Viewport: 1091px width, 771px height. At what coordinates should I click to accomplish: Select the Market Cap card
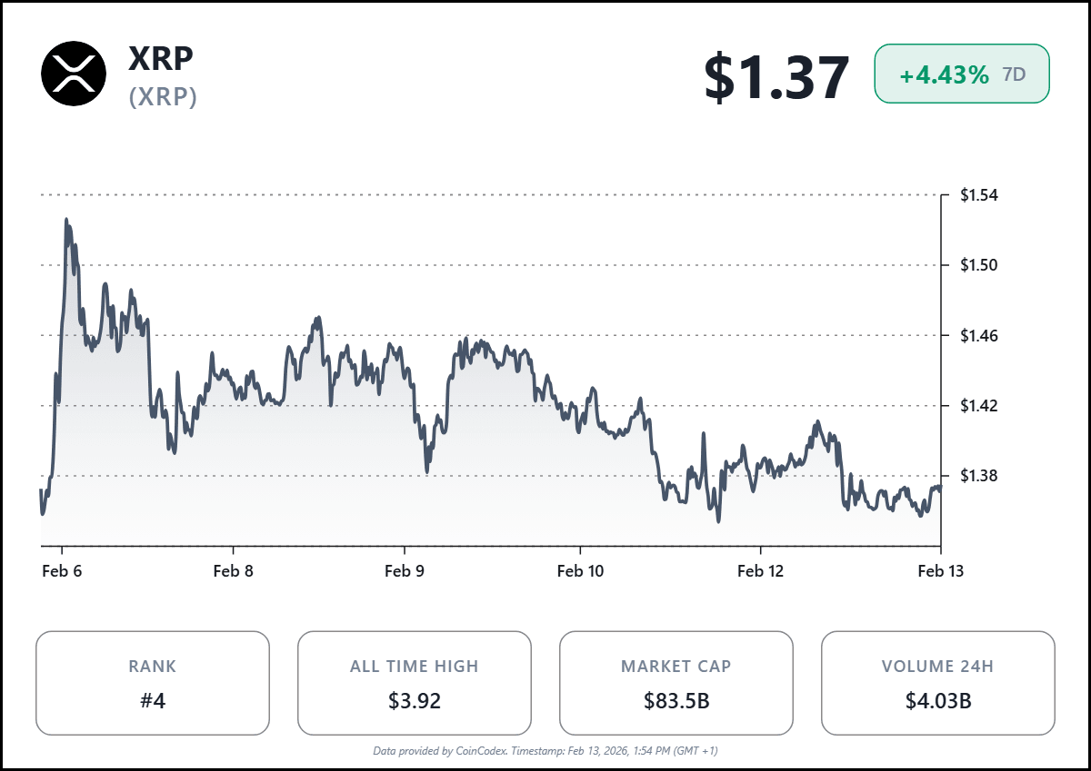tap(676, 683)
